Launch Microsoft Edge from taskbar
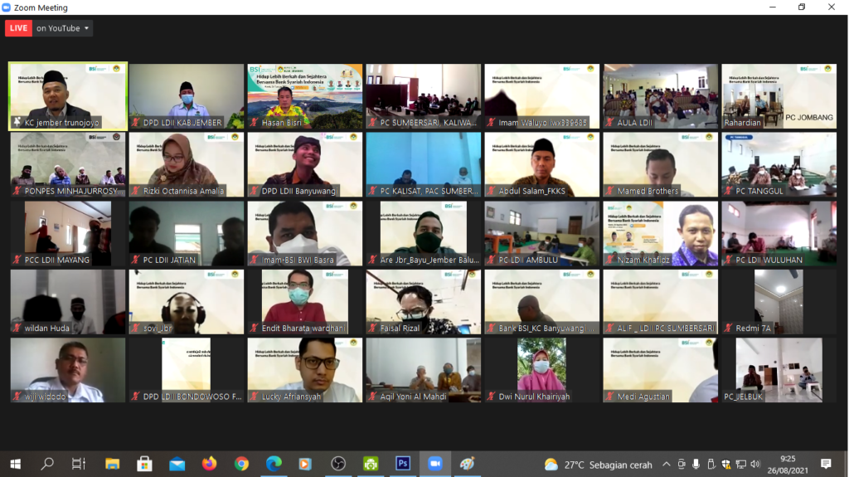This screenshot has height=477, width=849. pyautogui.click(x=274, y=464)
